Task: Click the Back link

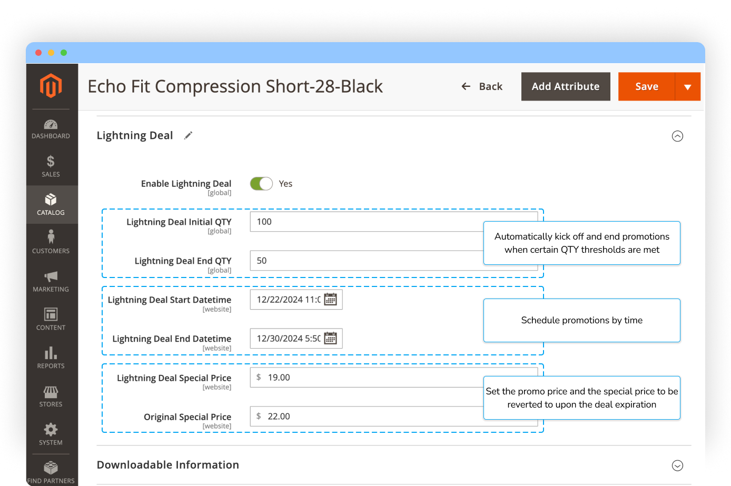Action: 482,87
